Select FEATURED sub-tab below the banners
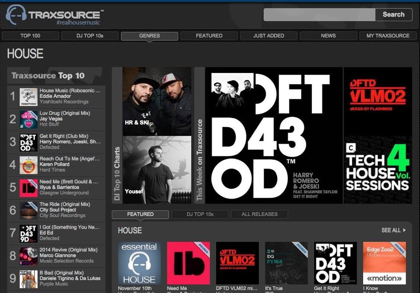The height and width of the screenshot is (293, 420). tap(140, 214)
